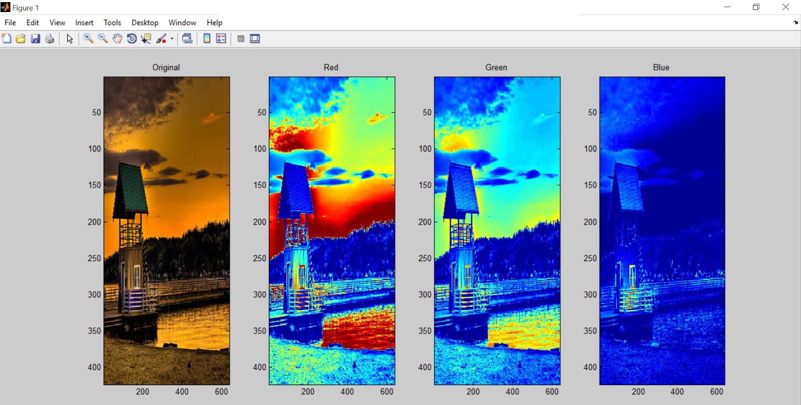The width and height of the screenshot is (801, 405).
Task: Click the Original sunset image plot
Action: pos(167,230)
